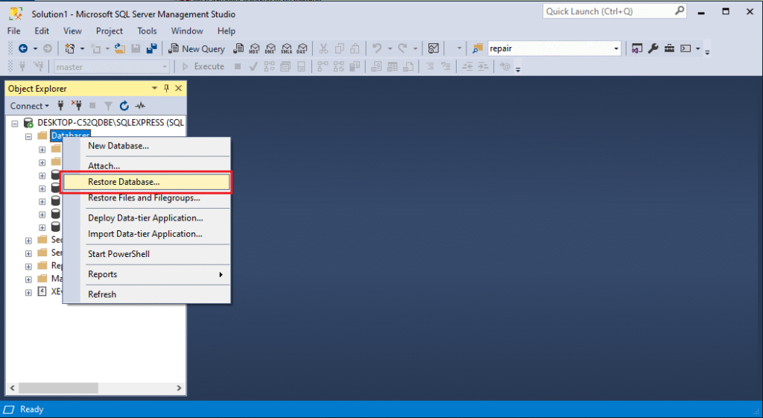
Task: Choose Refresh from the context menu
Action: pyautogui.click(x=147, y=294)
